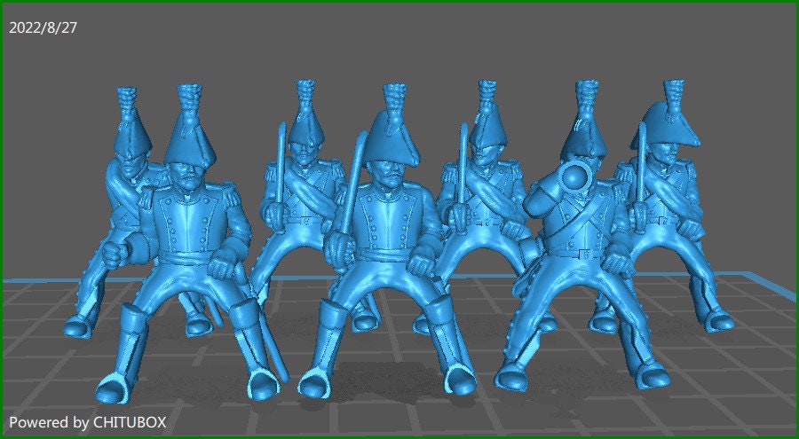799x439 pixels.
Task: Click the front-left soldier's left boot
Action: [120, 355]
